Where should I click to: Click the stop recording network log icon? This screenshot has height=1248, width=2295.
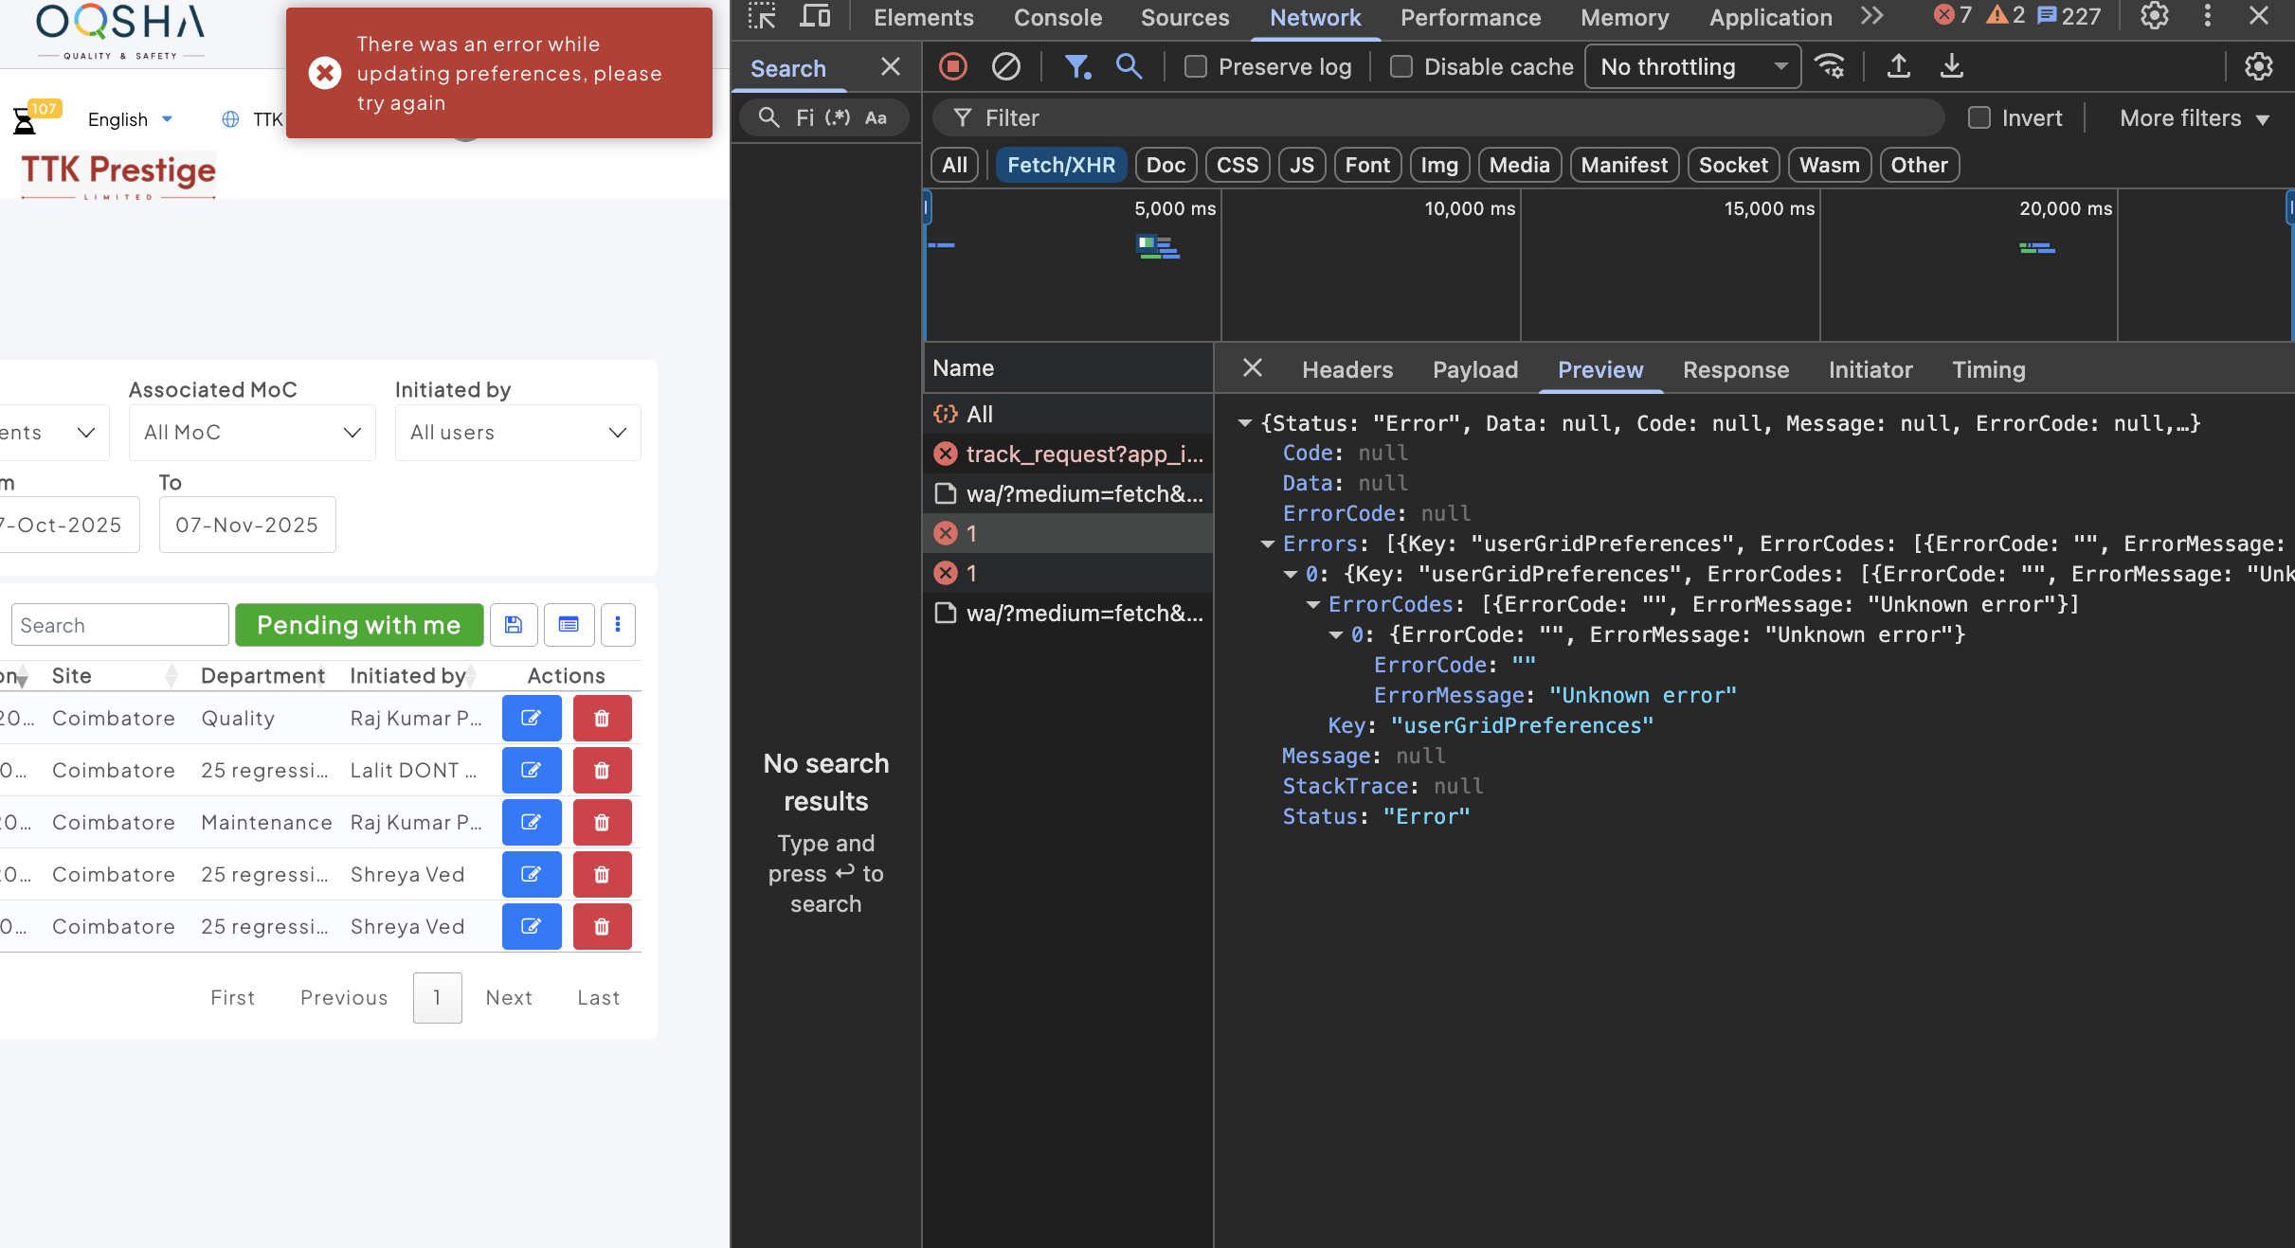952,66
